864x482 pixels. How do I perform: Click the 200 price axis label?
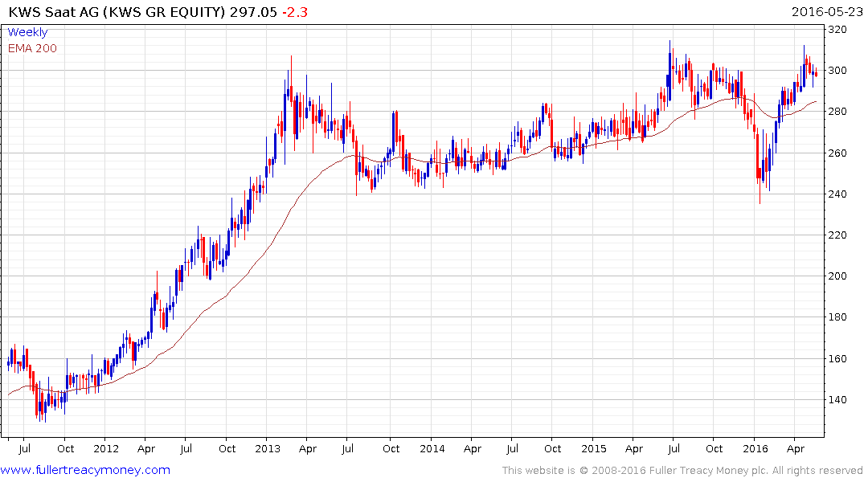837,276
